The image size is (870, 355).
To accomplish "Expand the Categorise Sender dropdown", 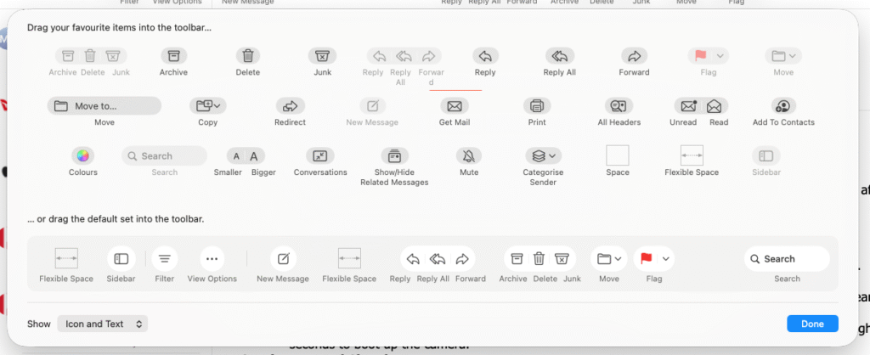I will click(542, 156).
